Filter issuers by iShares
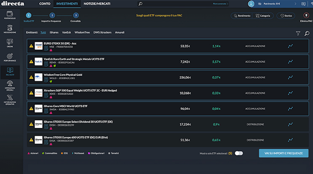Screen dimensions: 313x174 pos(54,32)
